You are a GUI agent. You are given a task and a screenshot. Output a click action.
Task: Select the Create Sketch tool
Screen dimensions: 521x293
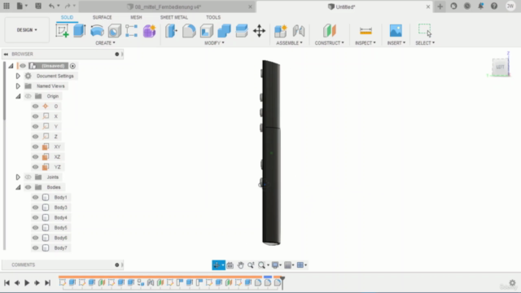pyautogui.click(x=62, y=31)
